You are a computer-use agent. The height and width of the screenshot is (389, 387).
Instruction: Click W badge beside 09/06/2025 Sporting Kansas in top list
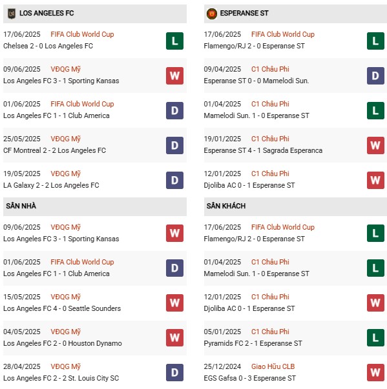[174, 75]
